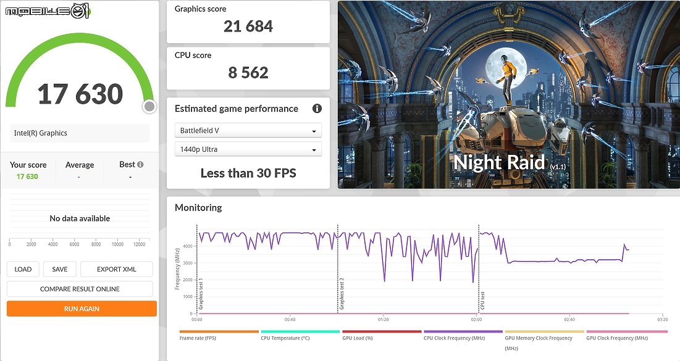The image size is (680, 361).
Task: Click the Night Raid benchmark image
Action: [x=509, y=94]
